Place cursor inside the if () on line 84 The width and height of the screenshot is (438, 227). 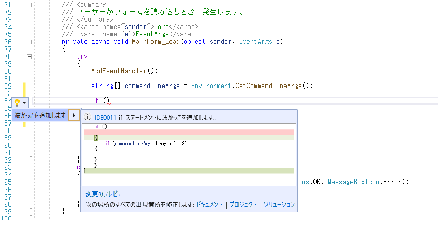point(106,101)
